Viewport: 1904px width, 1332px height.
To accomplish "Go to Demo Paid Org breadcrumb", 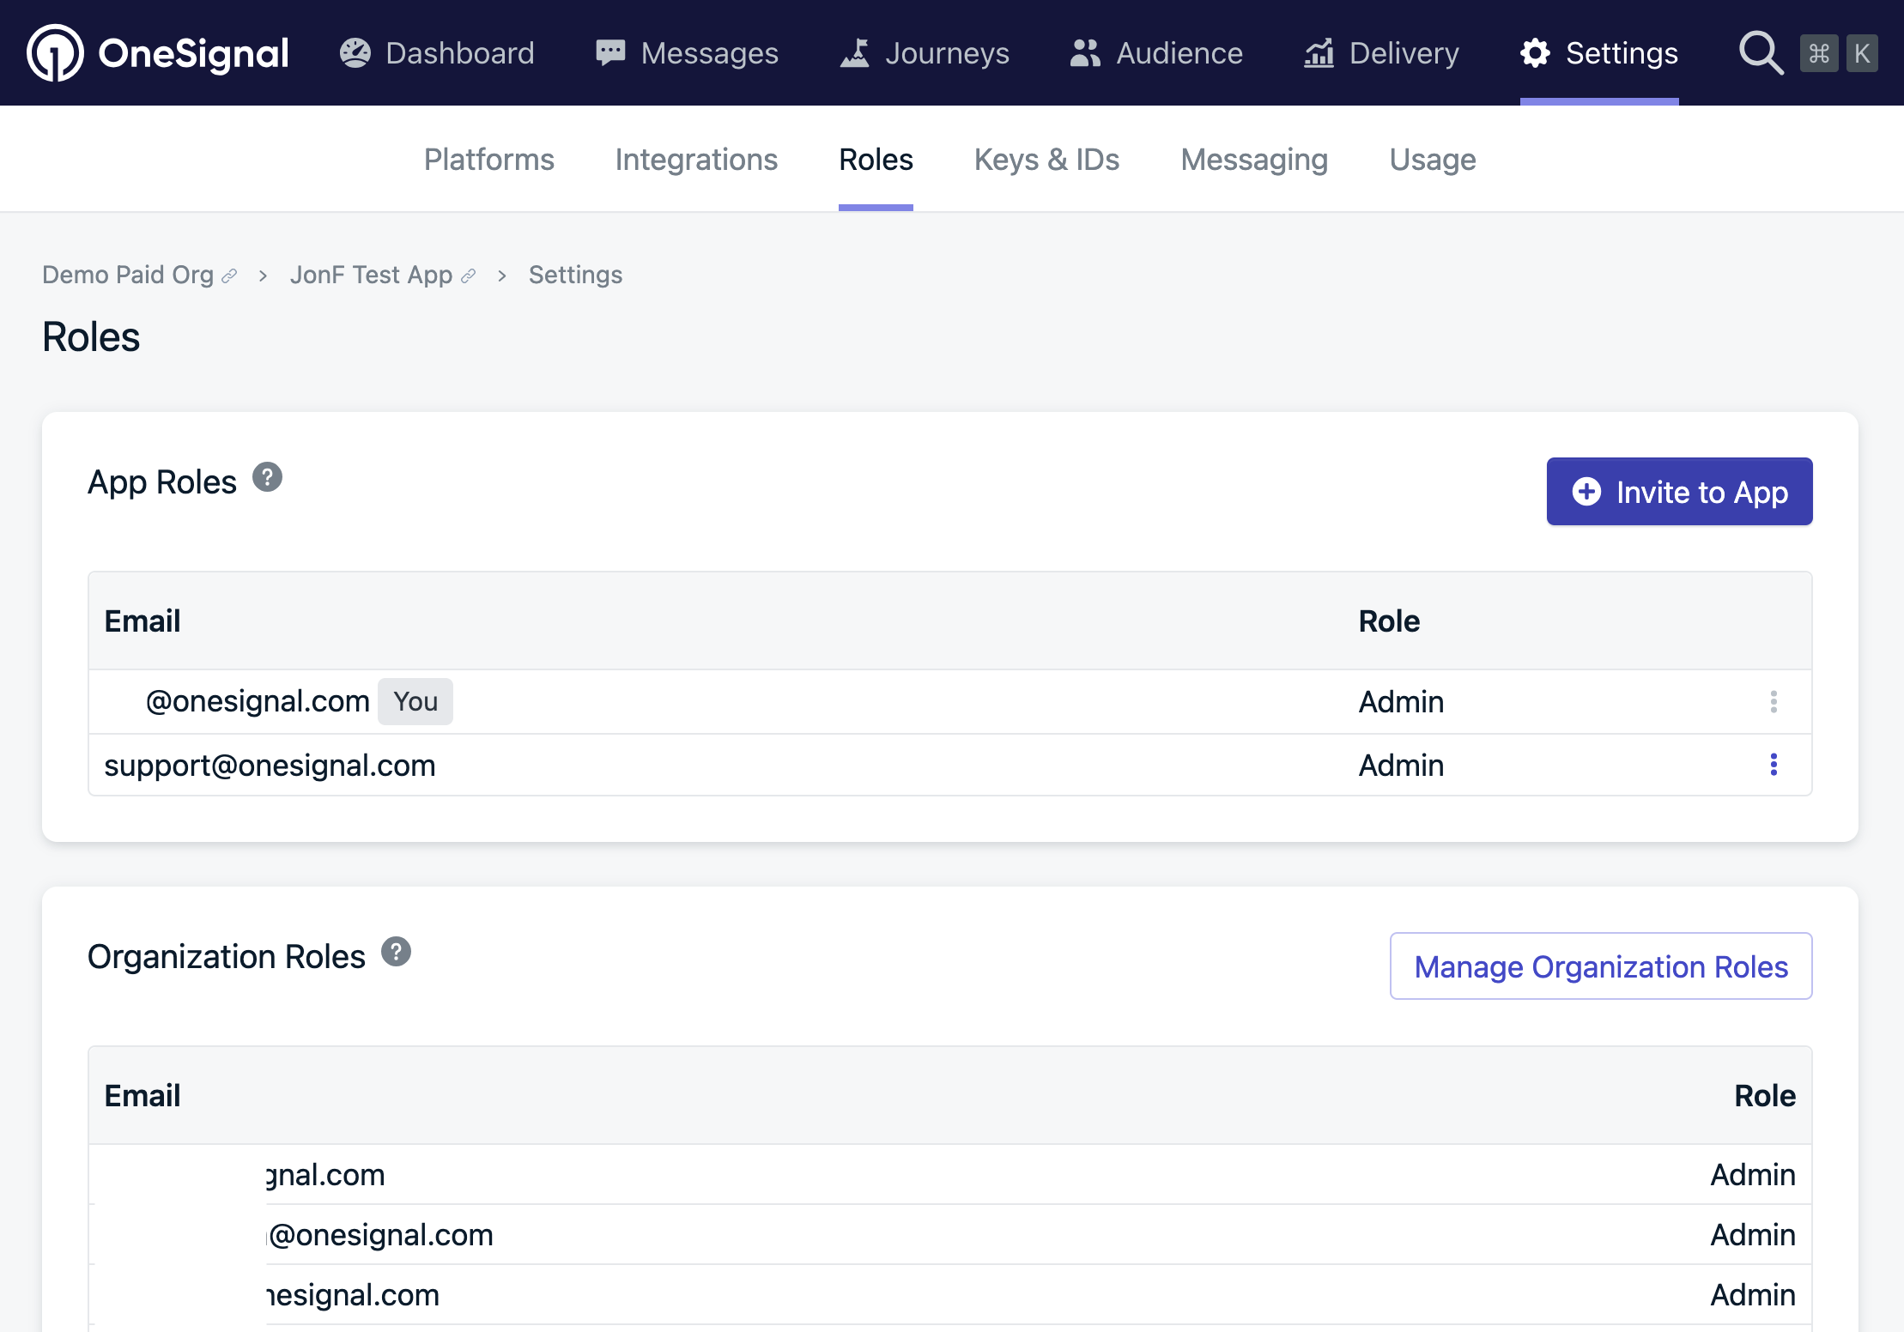I will click(128, 275).
